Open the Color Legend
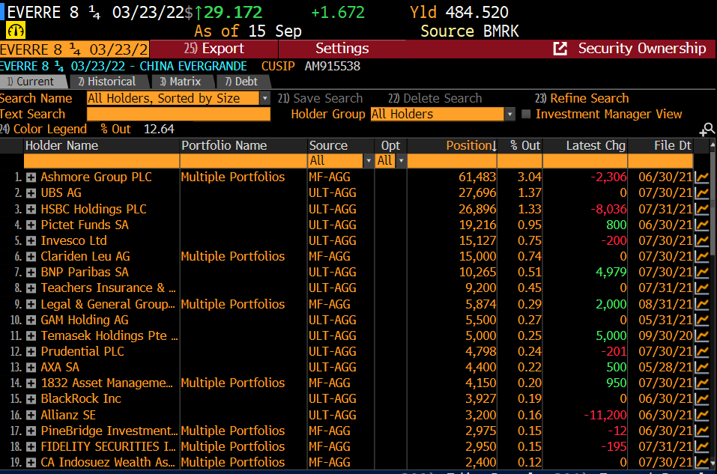Screen dimensions: 717x474 pyautogui.click(x=43, y=129)
